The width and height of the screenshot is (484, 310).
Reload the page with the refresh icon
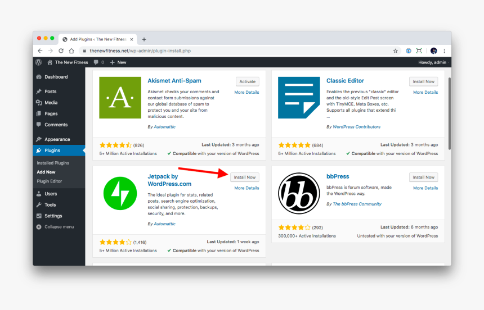[x=61, y=51]
